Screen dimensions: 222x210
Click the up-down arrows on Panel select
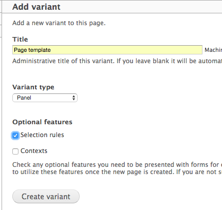tap(73, 98)
